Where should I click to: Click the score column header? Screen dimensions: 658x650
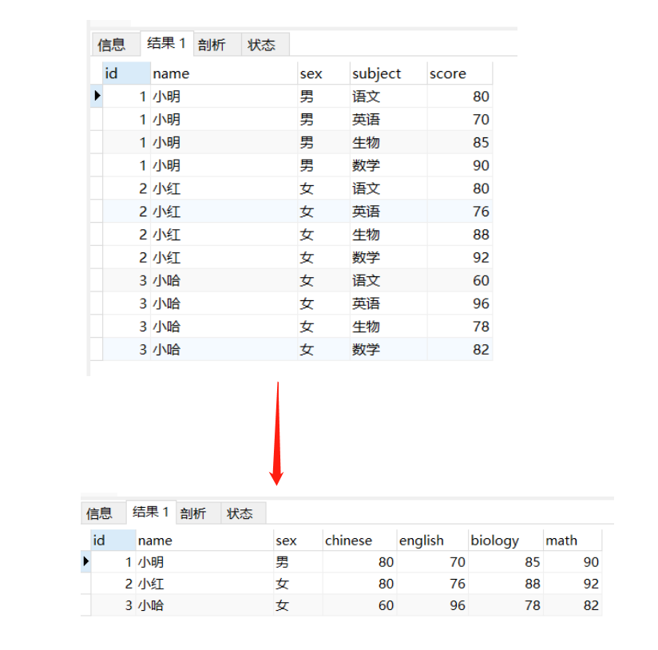[x=459, y=73]
